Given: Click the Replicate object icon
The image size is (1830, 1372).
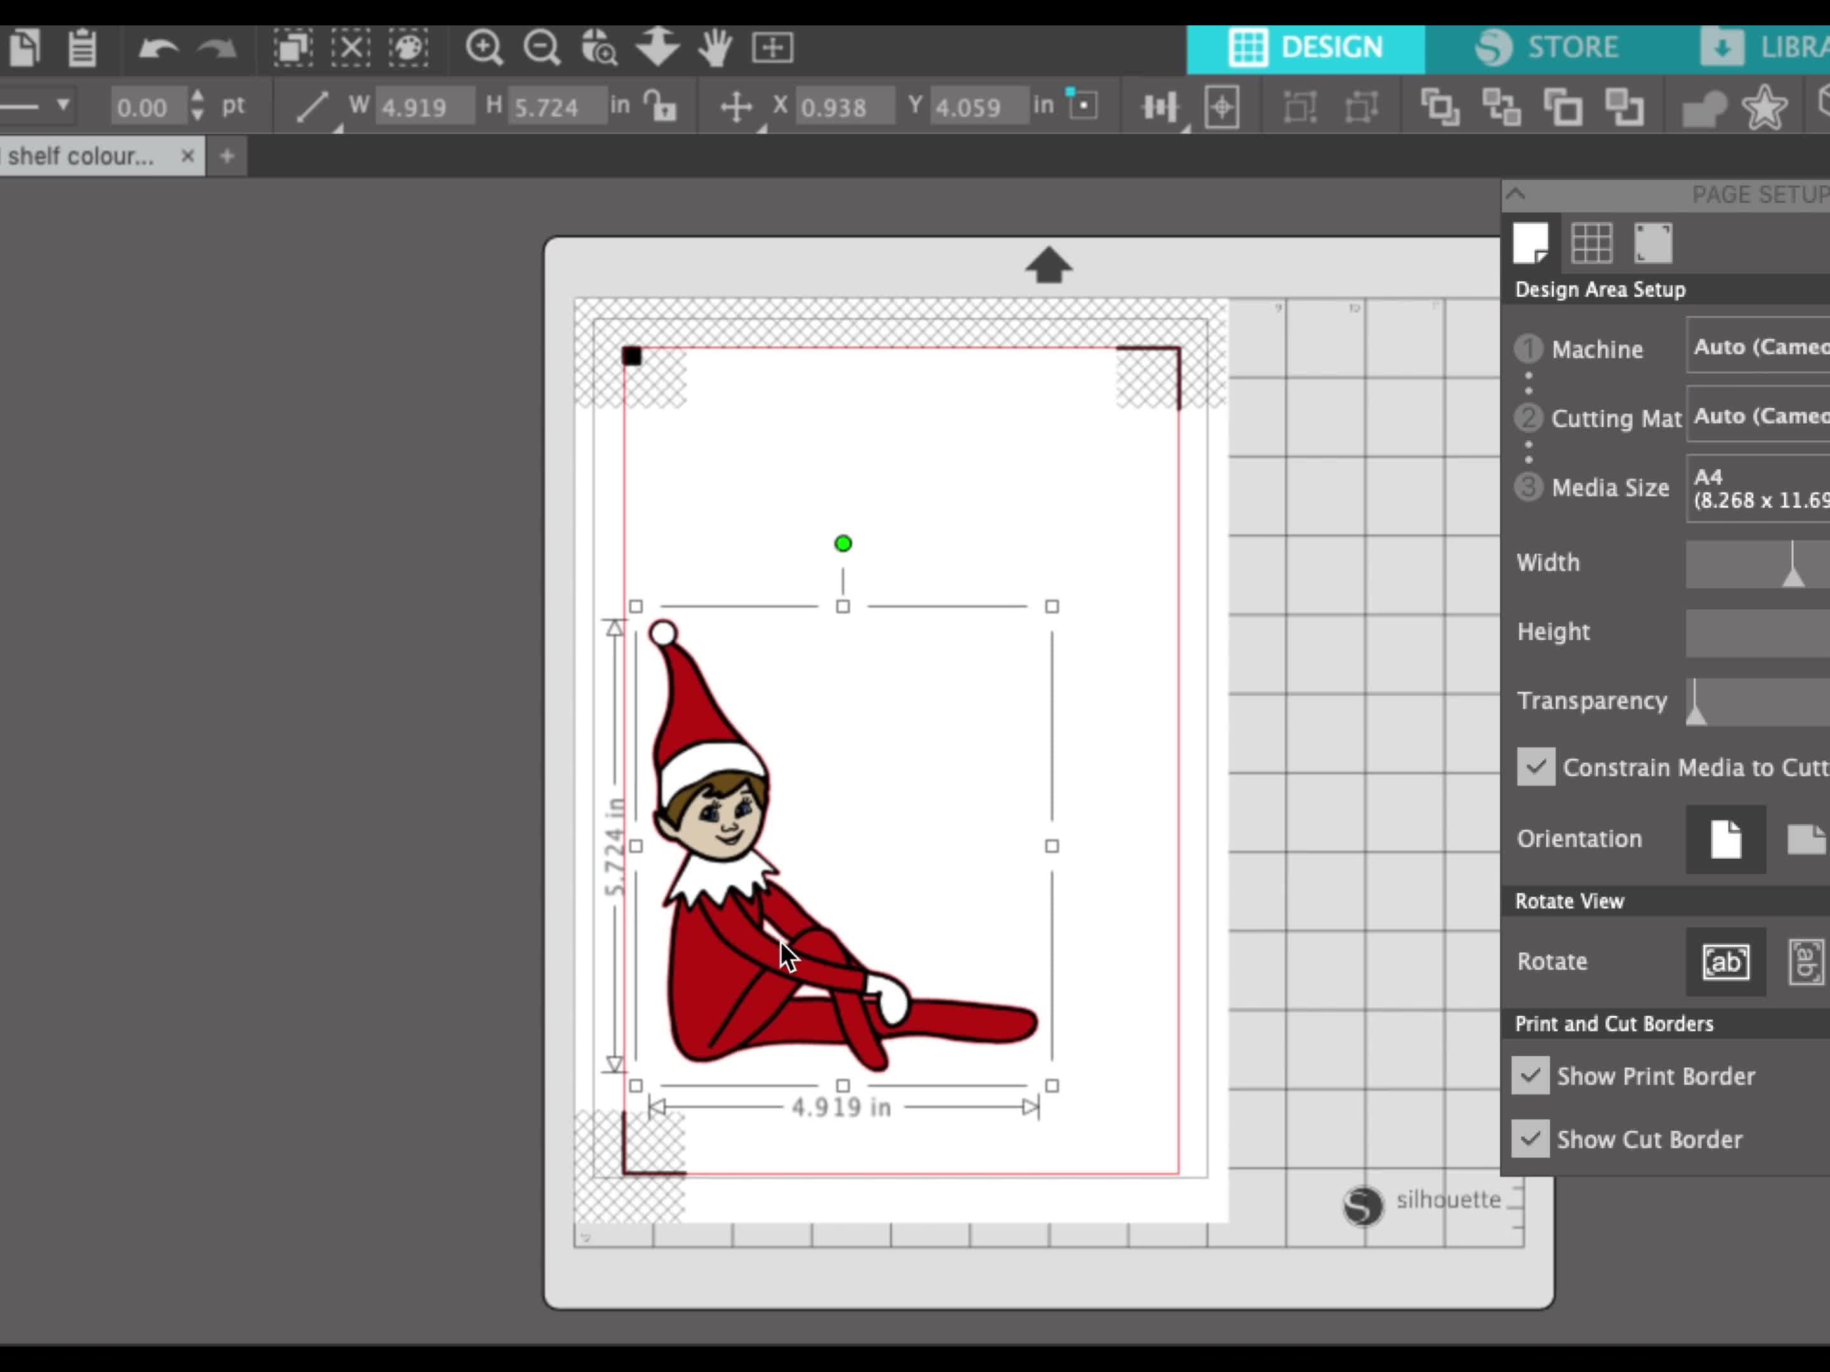Looking at the screenshot, I should (x=1441, y=108).
